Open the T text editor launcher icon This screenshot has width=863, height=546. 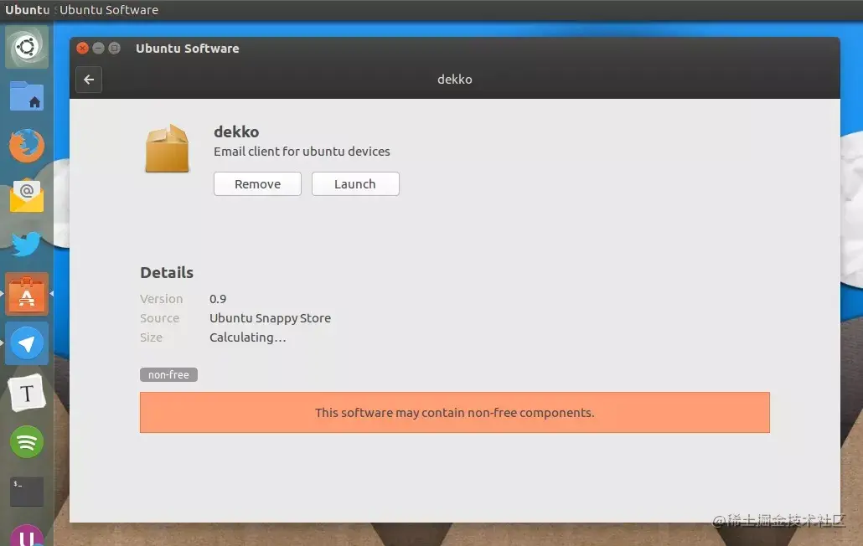[27, 393]
